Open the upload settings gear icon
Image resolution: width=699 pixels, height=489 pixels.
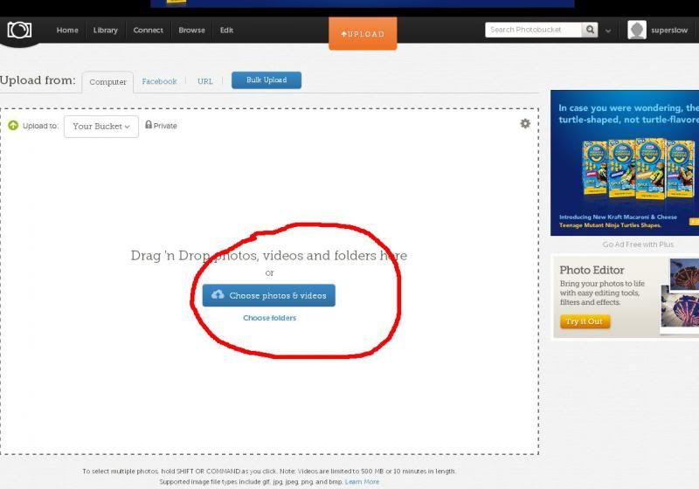coord(525,123)
